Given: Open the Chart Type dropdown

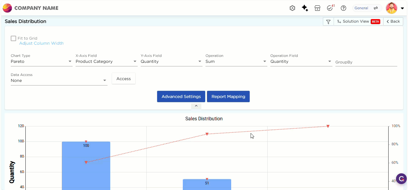Looking at the screenshot, I should [x=41, y=62].
